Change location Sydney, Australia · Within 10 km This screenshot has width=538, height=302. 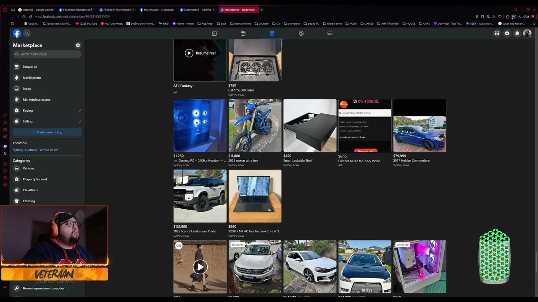click(x=36, y=150)
